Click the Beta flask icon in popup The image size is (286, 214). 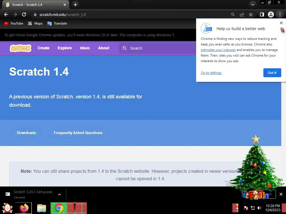point(206,28)
